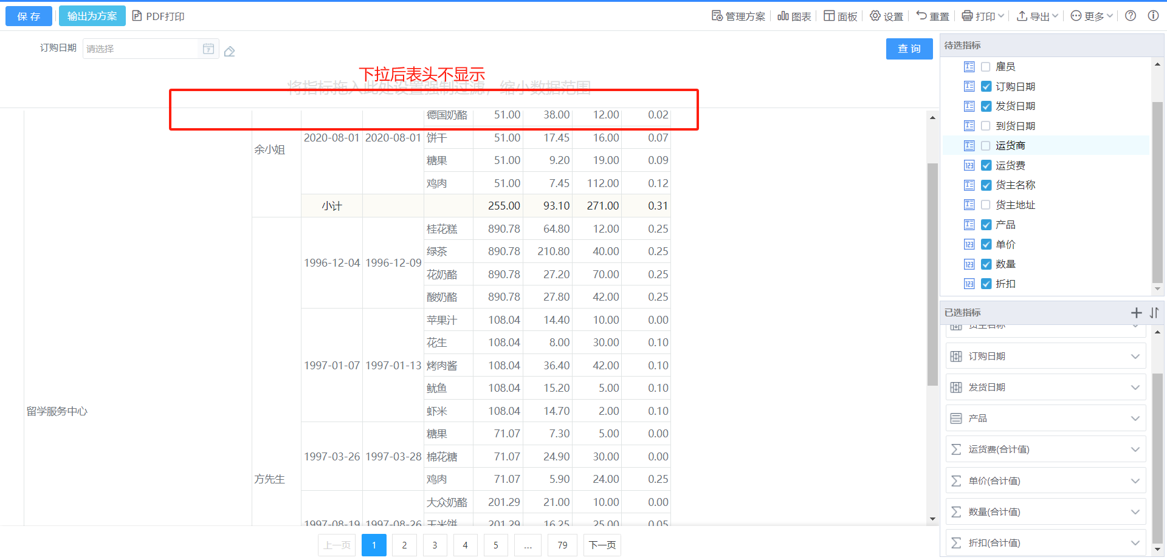The width and height of the screenshot is (1167, 560).
Task: Check the 货主地址 checkbox
Action: (986, 205)
